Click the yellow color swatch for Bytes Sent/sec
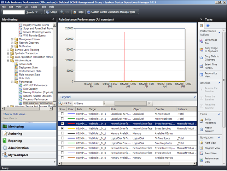This screenshot has height=171, width=227. click(x=71, y=128)
